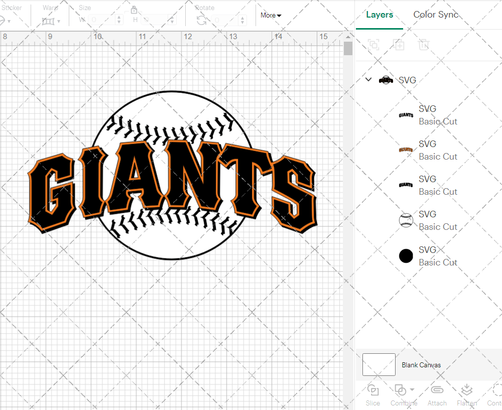This screenshot has width=502, height=410.
Task: Click the Duplicate layer icon
Action: coord(399,45)
